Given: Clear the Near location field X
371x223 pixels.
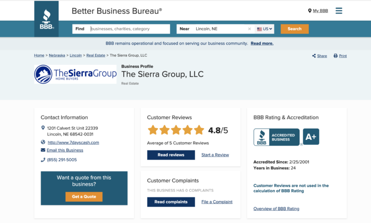Looking at the screenshot, I should (x=249, y=29).
